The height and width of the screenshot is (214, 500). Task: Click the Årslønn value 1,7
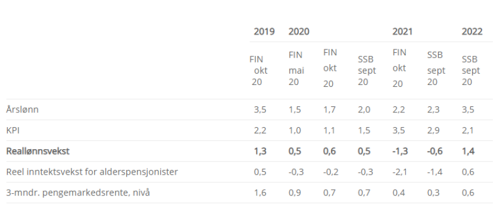(x=329, y=109)
